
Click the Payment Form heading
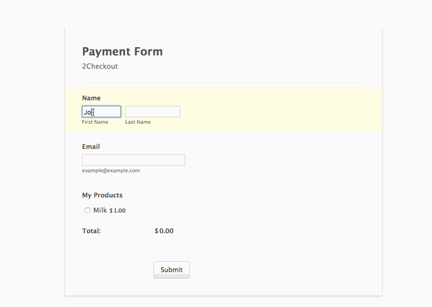click(x=122, y=51)
